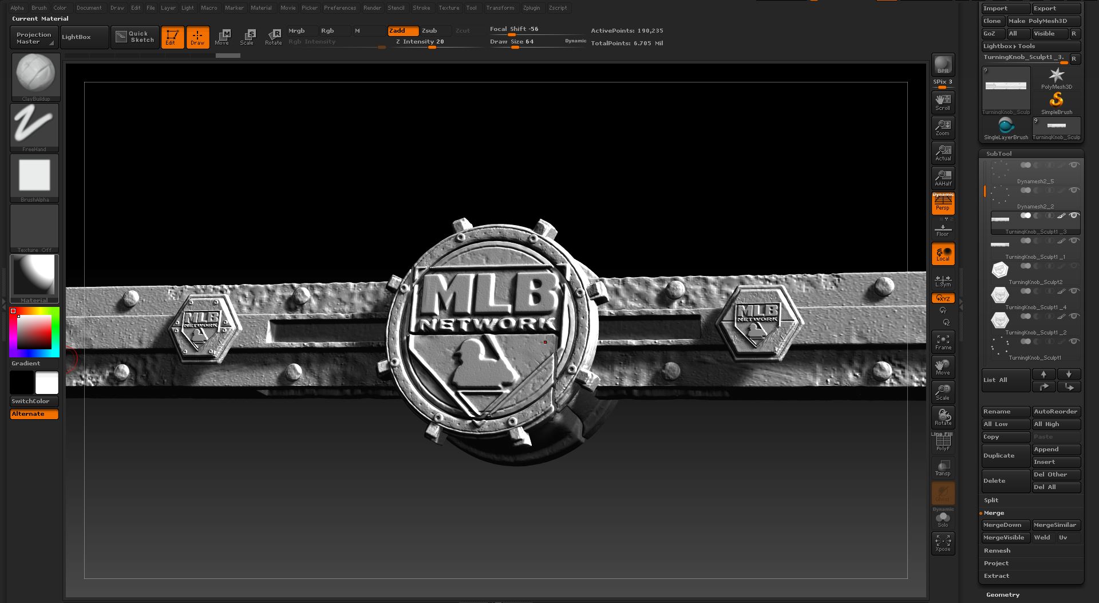Viewport: 1099px width, 603px height.
Task: Open the ClayBuildup brush picker
Action: point(35,77)
